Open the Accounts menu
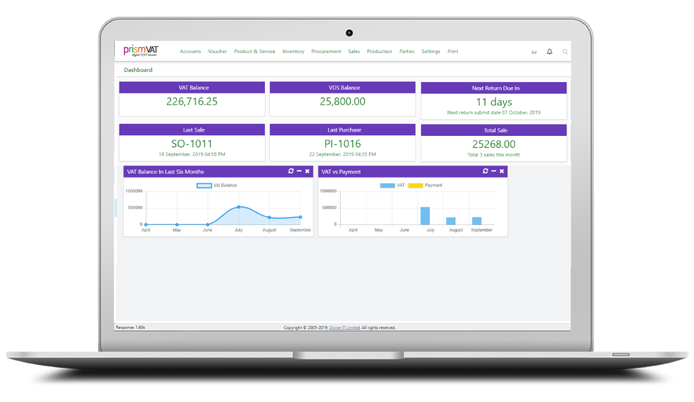 (x=190, y=51)
